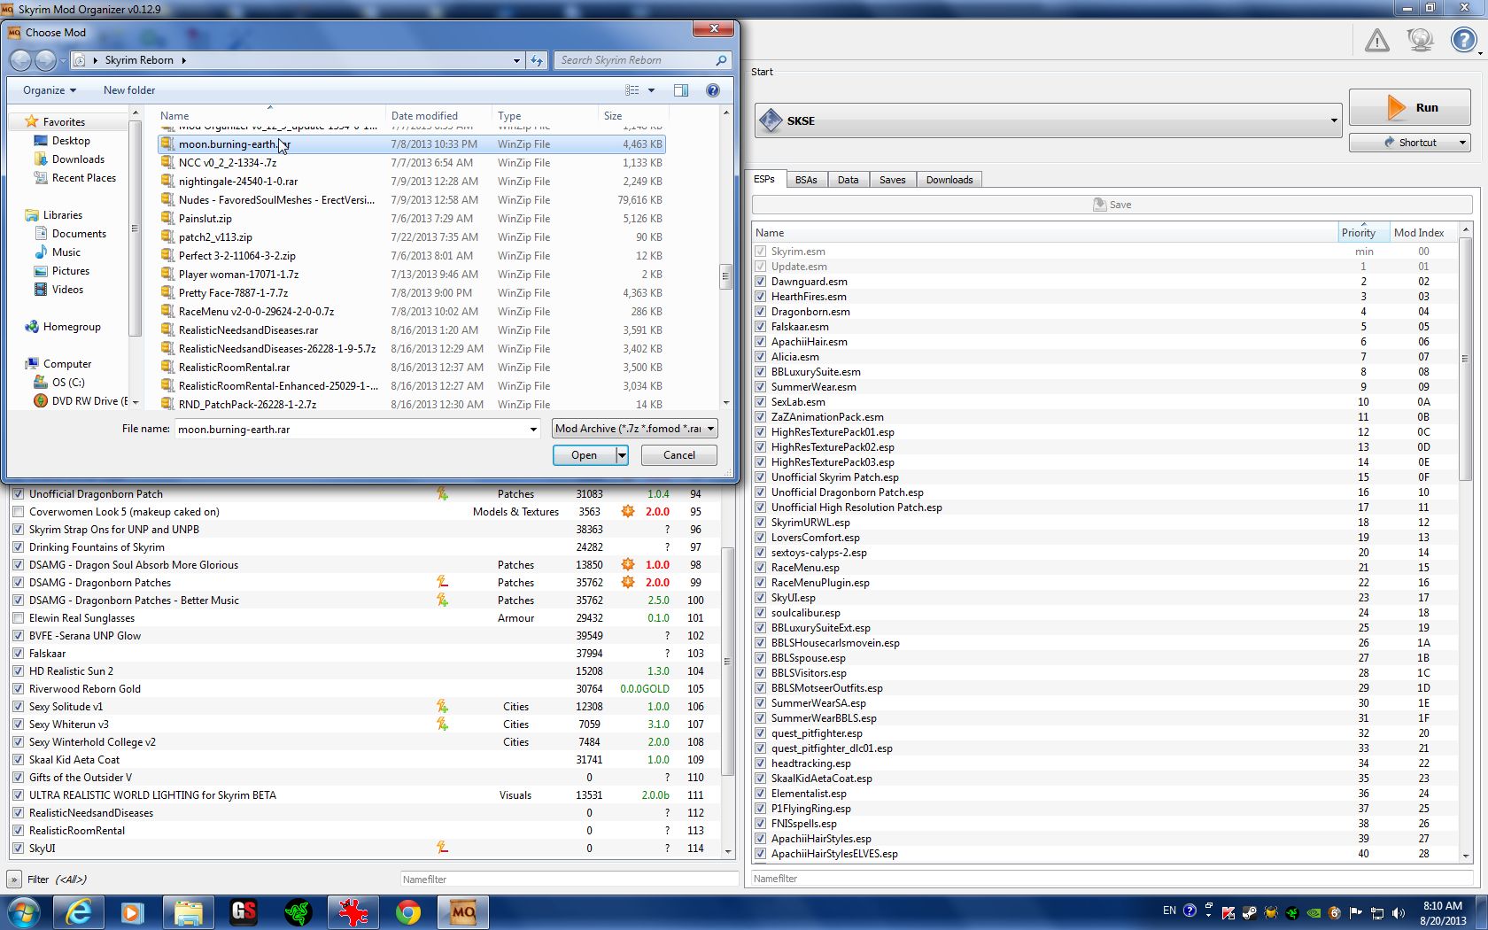Switch to the BSAs tab
The width and height of the screenshot is (1488, 930).
pos(805,180)
